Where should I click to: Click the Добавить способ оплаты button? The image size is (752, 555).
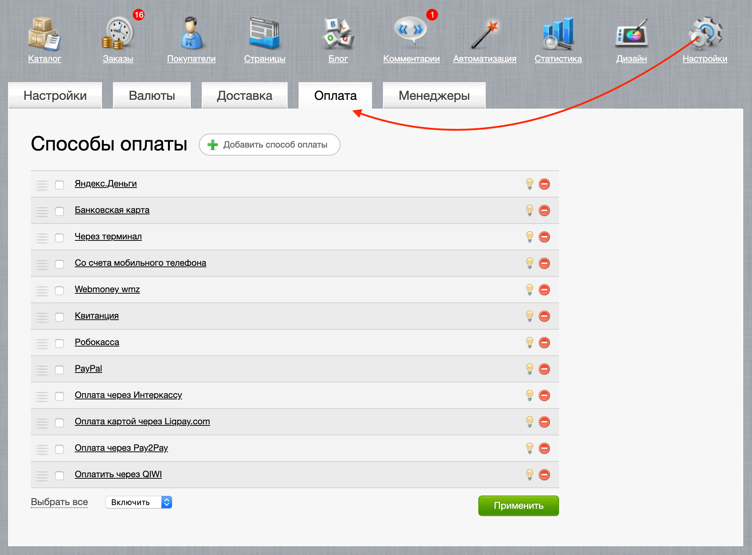[x=270, y=145]
